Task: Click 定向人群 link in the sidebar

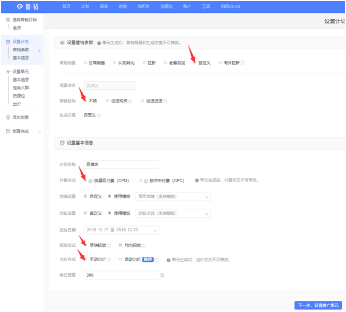Action: pos(21,88)
